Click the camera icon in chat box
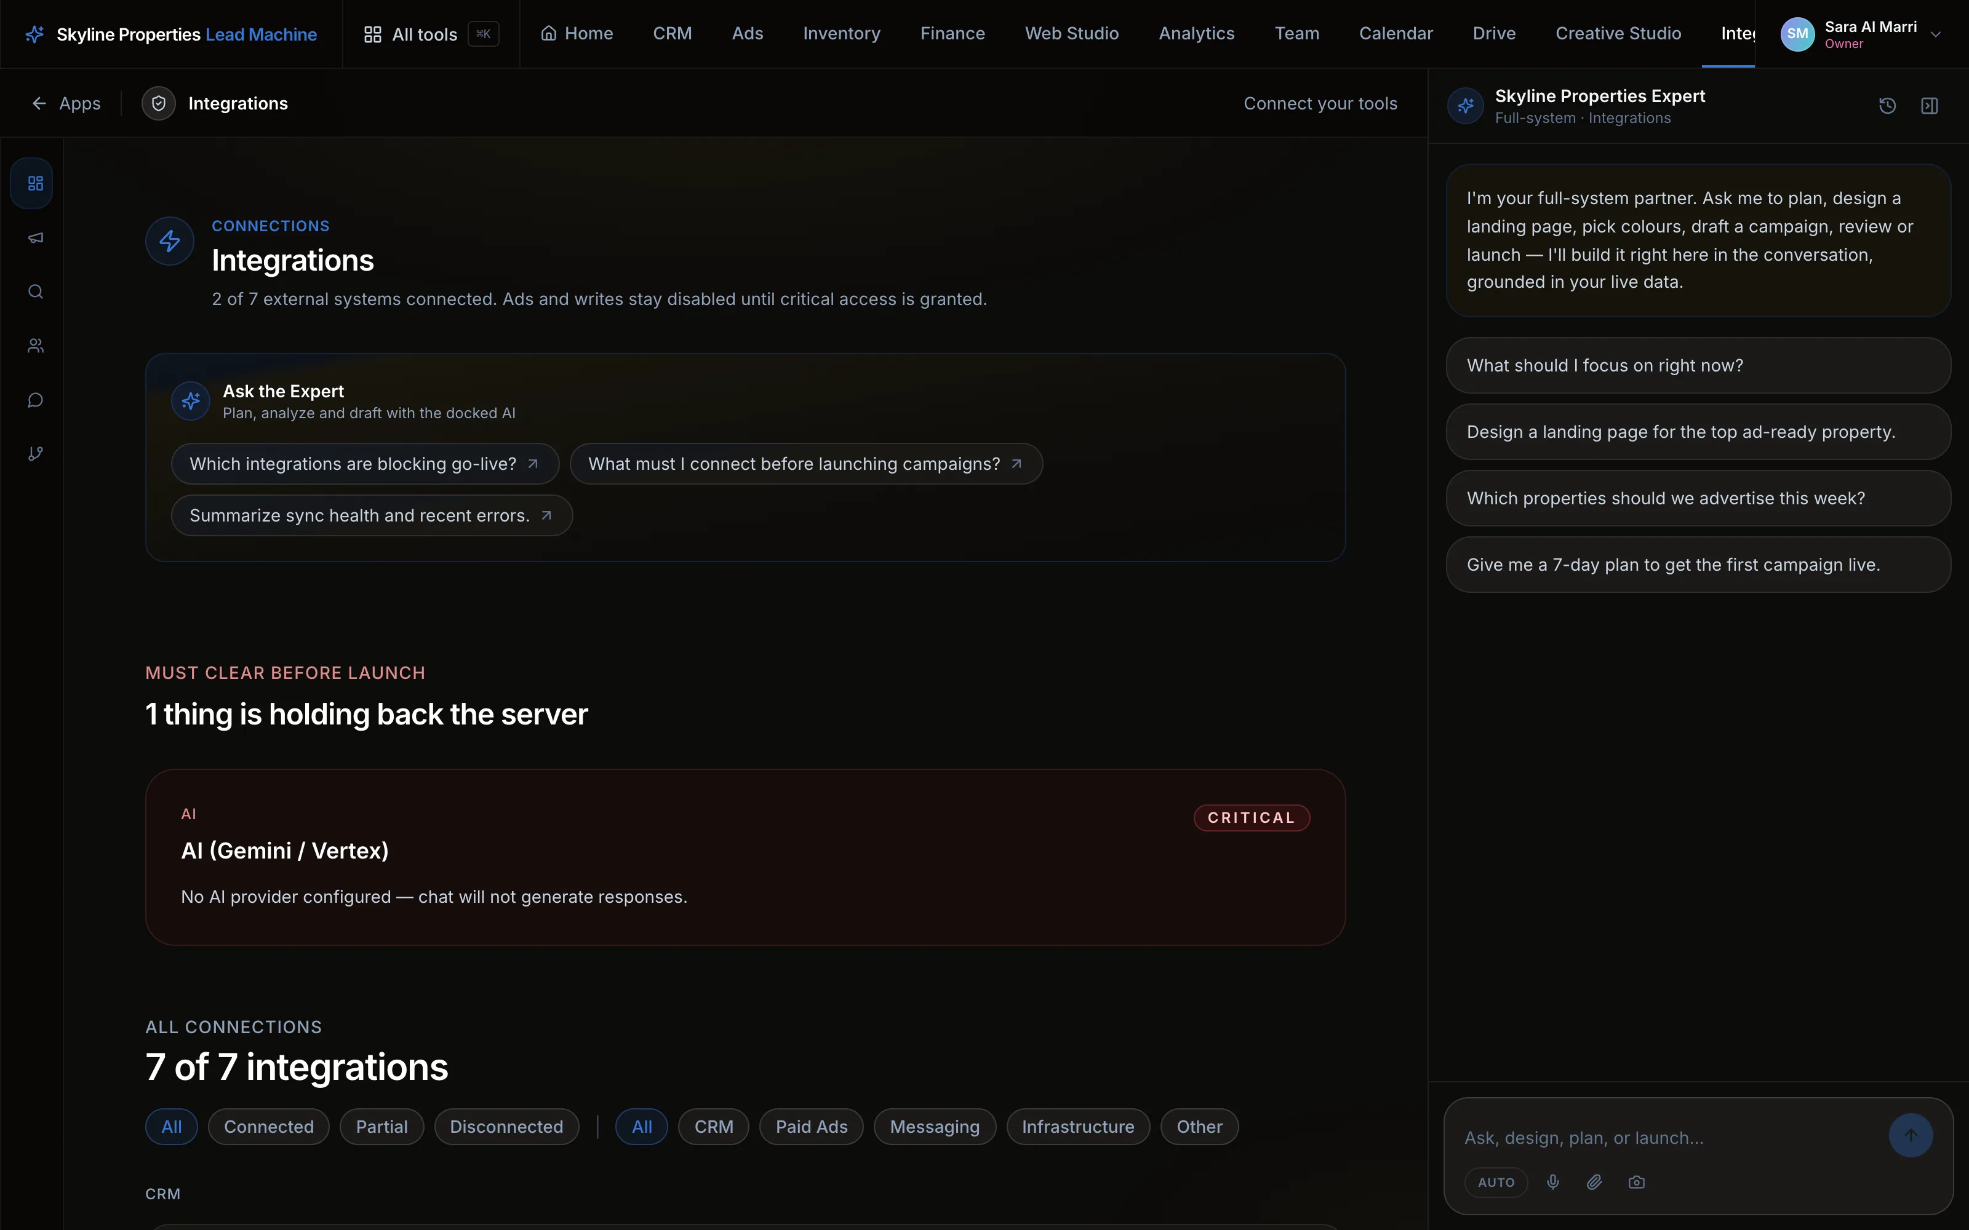 [x=1636, y=1182]
